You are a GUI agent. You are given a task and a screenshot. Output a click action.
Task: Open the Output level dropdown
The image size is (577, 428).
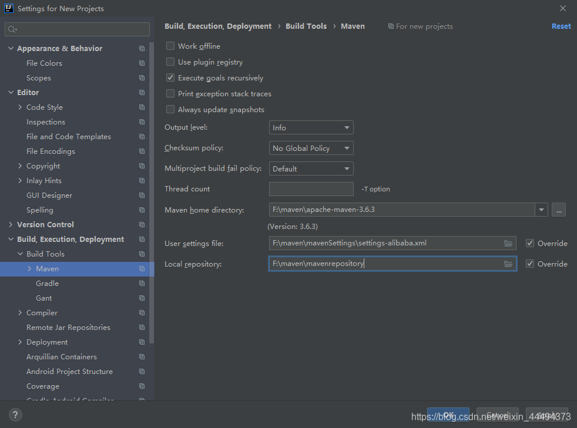[x=311, y=127]
